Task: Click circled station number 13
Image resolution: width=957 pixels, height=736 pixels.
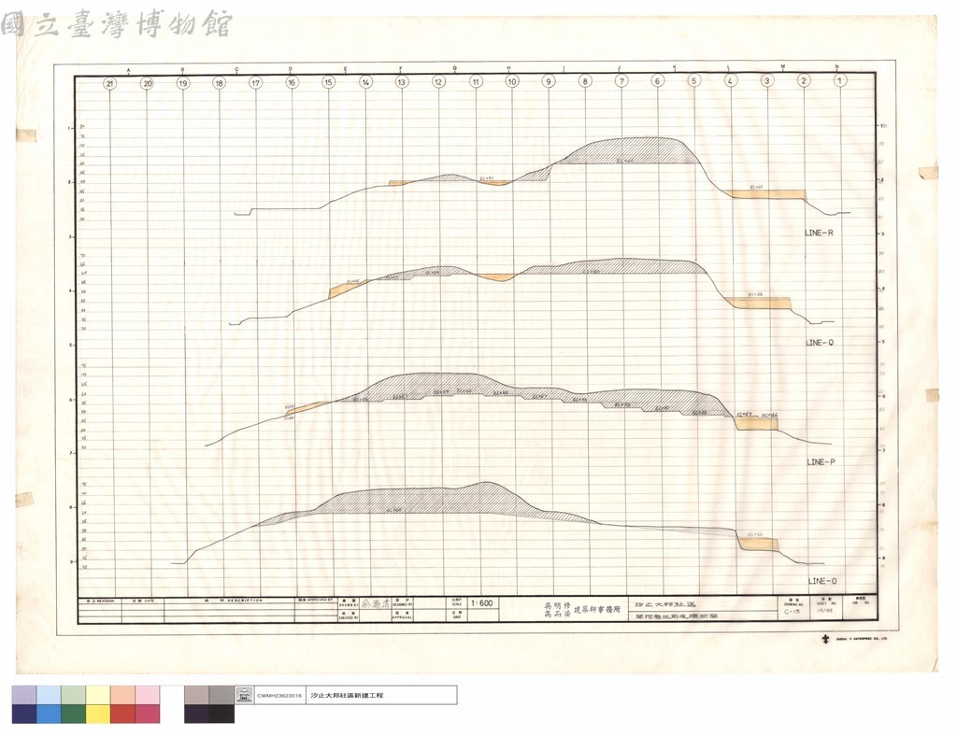Action: point(401,81)
